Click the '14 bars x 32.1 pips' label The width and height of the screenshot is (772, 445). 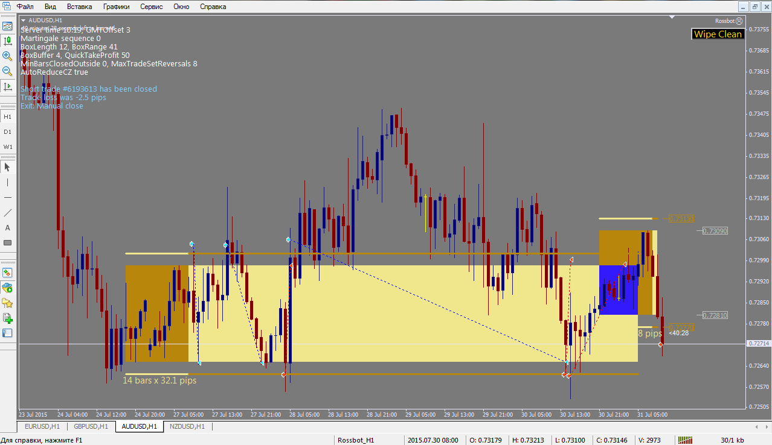tap(159, 380)
